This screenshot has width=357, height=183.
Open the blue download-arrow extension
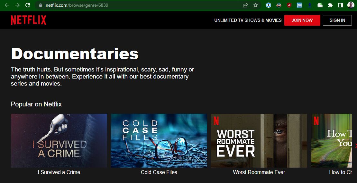[310, 5]
